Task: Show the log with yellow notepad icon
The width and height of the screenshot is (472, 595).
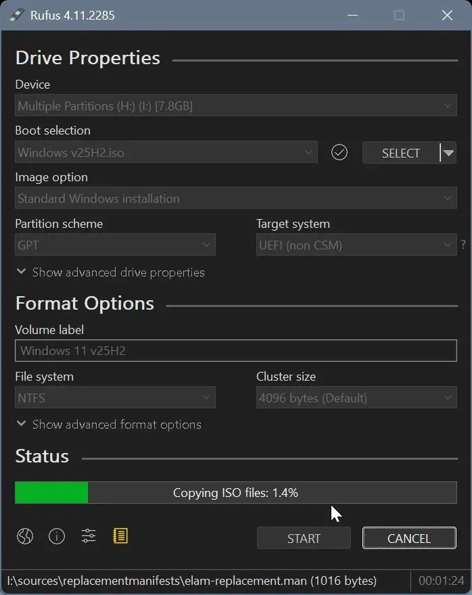Action: (120, 537)
